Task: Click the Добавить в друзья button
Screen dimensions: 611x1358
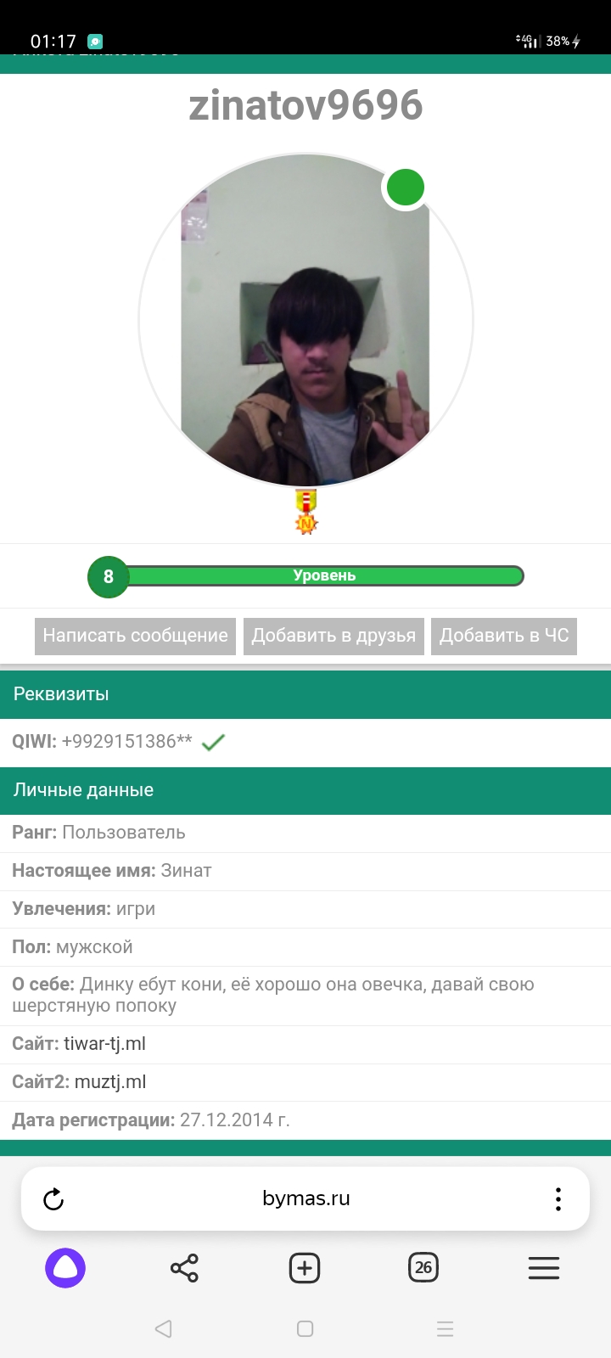Action: (x=334, y=636)
